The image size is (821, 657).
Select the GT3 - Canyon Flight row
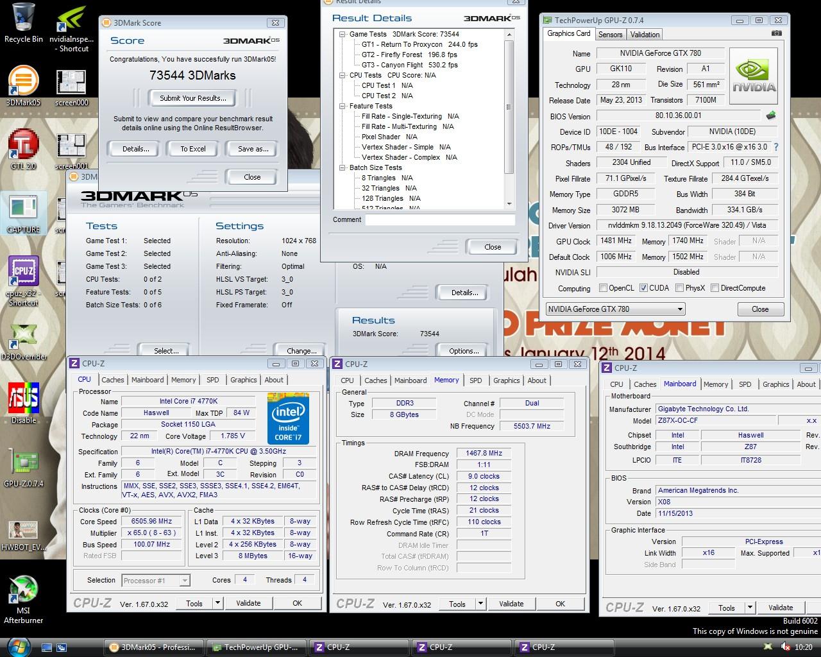pos(409,65)
